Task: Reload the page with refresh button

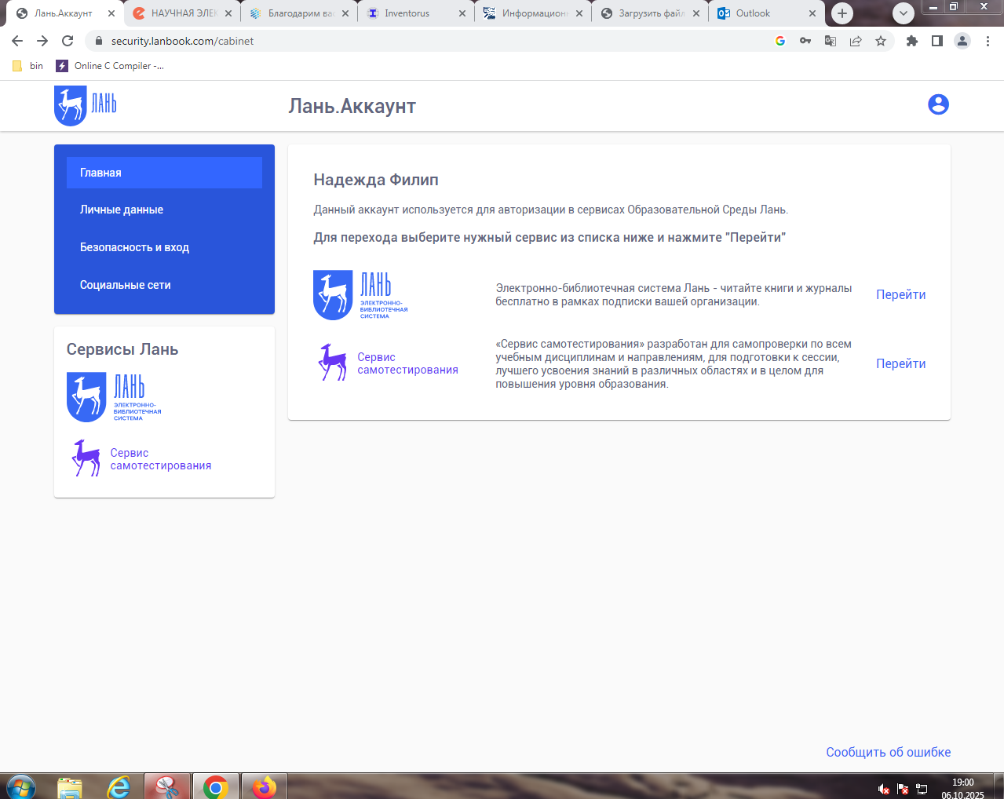Action: click(68, 41)
